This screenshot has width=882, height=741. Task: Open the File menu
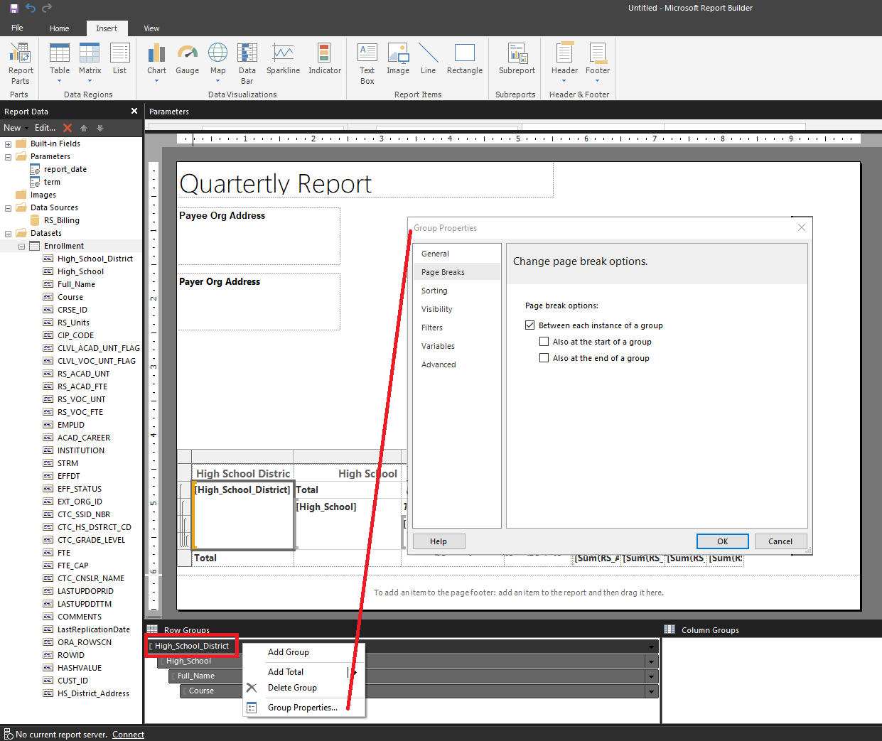pos(17,28)
